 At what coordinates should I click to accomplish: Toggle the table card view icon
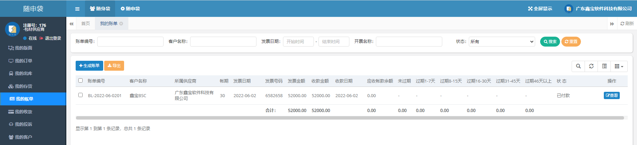coord(604,66)
